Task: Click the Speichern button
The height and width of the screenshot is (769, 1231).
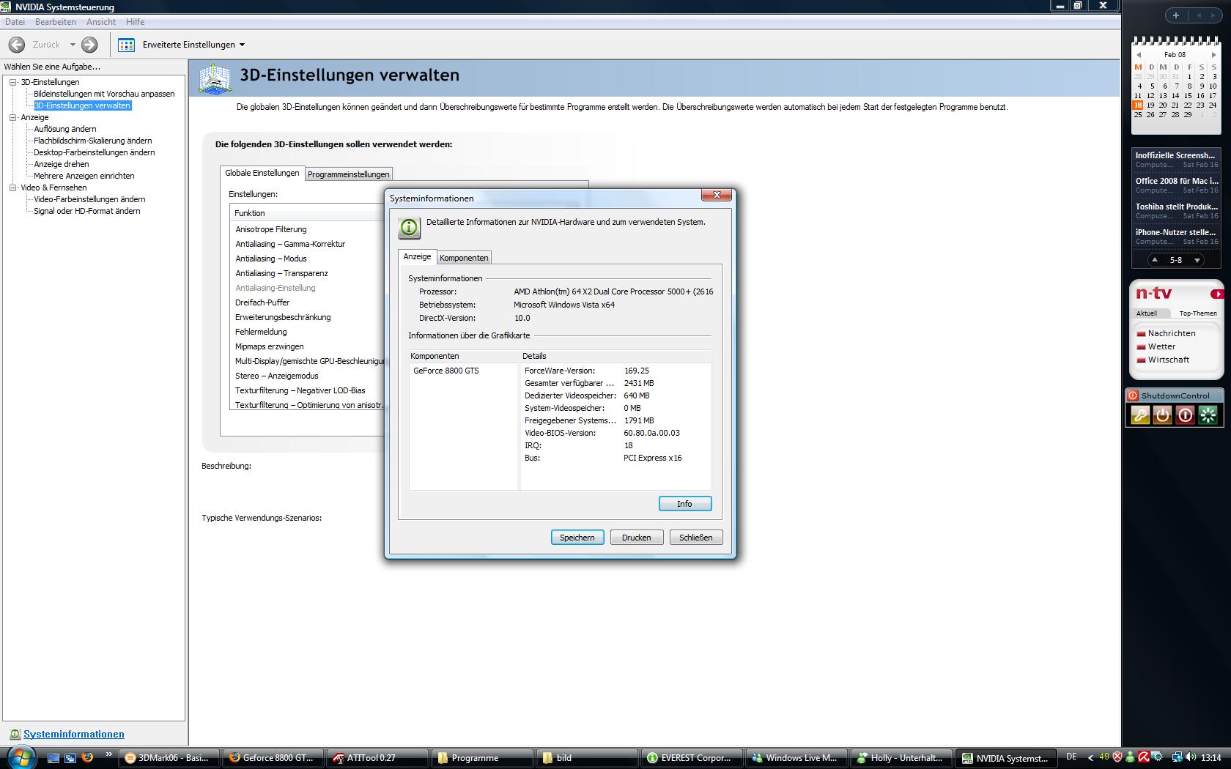Action: 577,538
